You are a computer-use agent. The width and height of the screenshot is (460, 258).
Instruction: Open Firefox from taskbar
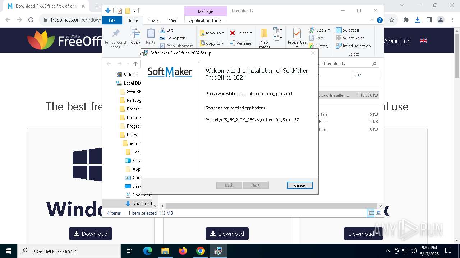[183, 251]
